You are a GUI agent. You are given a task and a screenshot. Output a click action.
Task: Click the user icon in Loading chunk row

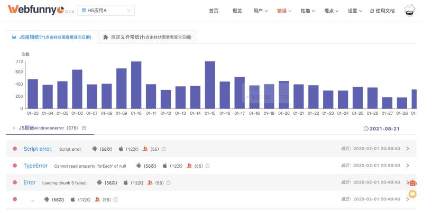click(150, 182)
